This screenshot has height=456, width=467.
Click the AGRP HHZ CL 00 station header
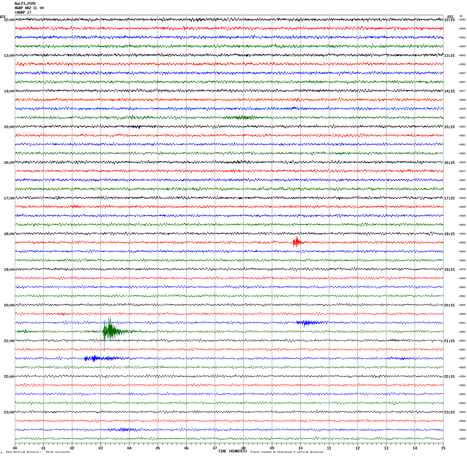tap(29, 8)
